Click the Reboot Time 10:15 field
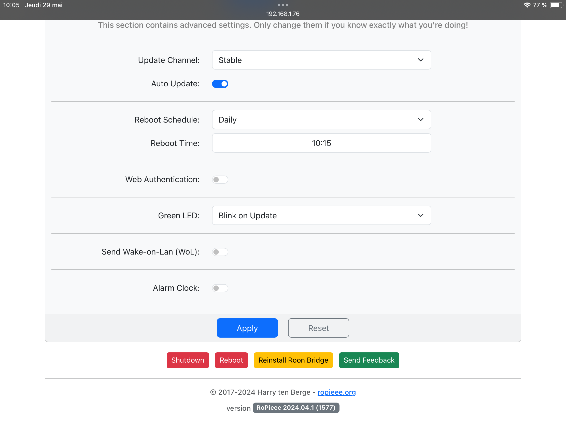This screenshot has width=566, height=425. [x=321, y=143]
